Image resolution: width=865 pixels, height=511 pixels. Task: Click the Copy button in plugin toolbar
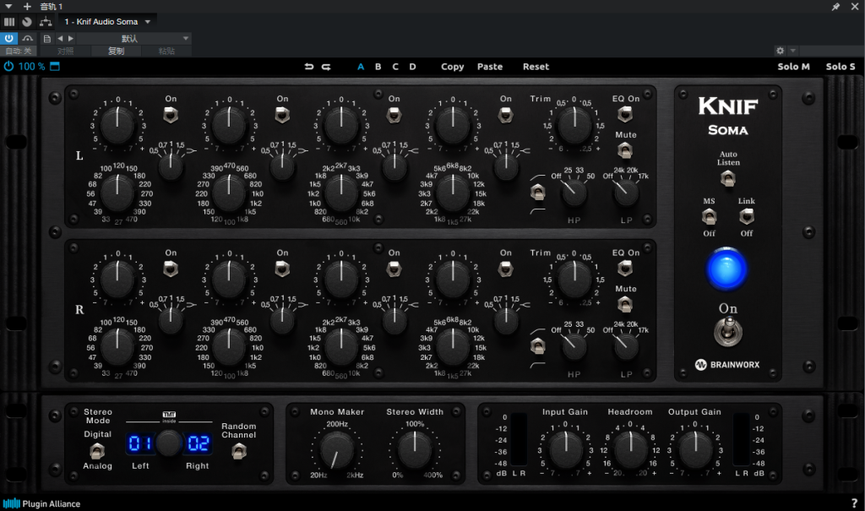pyautogui.click(x=453, y=67)
